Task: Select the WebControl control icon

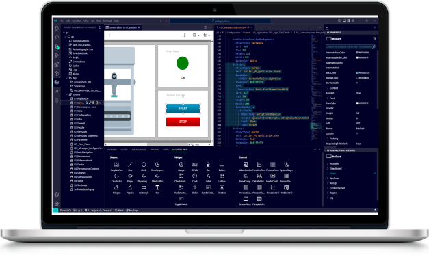Action: coord(286,187)
